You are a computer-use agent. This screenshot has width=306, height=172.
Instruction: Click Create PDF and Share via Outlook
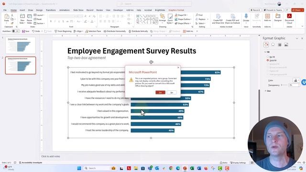point(232,19)
